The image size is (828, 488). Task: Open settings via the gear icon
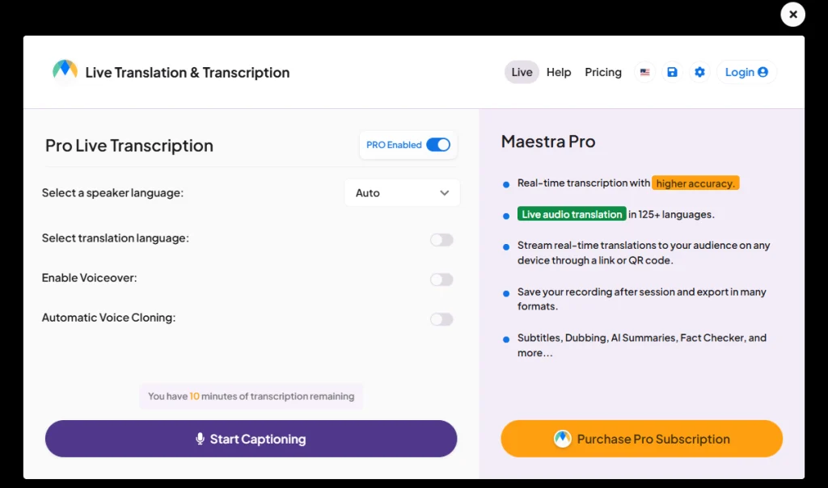699,72
